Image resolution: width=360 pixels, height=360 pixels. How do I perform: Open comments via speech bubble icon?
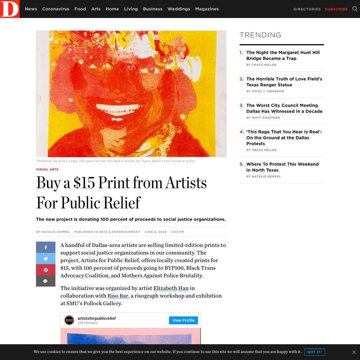[x=46, y=281]
